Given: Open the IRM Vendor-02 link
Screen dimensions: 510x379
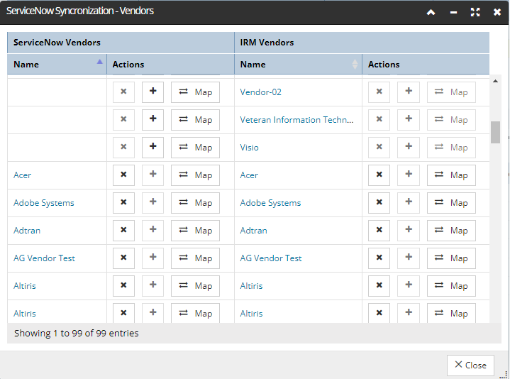Looking at the screenshot, I should [x=260, y=92].
